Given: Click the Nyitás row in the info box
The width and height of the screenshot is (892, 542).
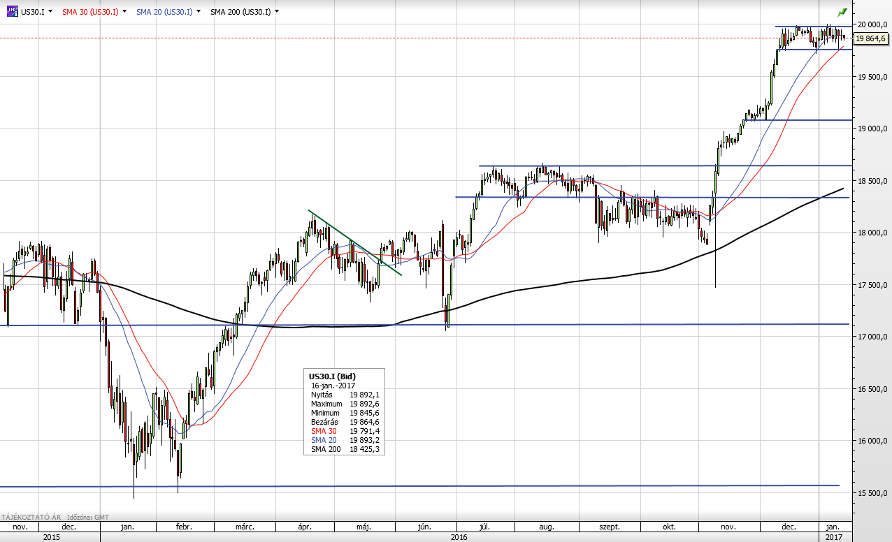Looking at the screenshot, I should (x=345, y=395).
